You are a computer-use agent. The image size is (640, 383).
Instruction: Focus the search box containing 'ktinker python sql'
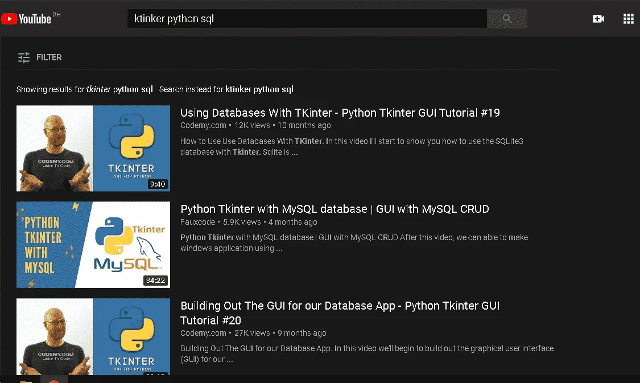tap(307, 18)
